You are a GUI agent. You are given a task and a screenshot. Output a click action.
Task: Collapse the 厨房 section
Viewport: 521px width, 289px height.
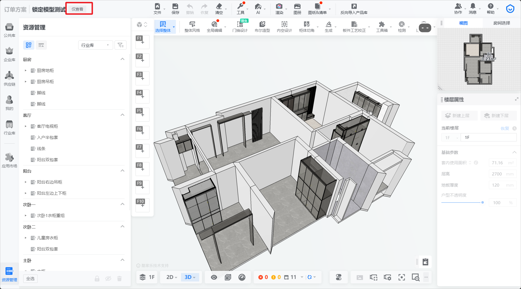(122, 59)
